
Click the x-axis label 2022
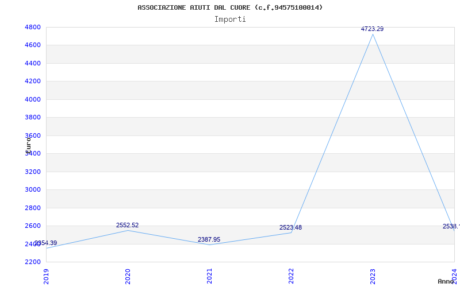291,276
